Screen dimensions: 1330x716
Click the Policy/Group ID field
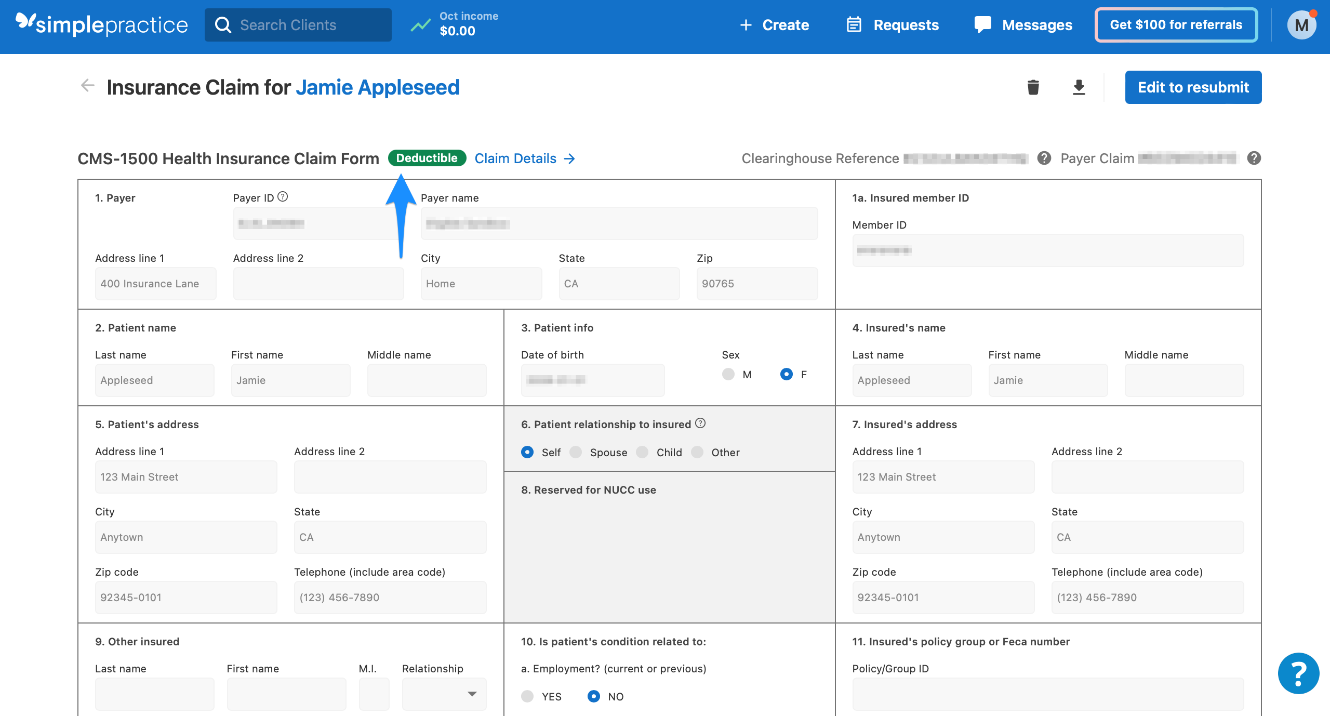tap(1048, 694)
